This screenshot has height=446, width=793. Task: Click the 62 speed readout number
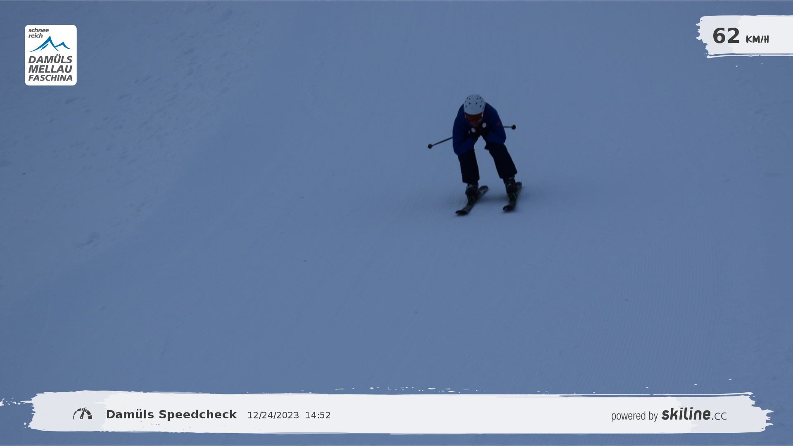(x=726, y=36)
